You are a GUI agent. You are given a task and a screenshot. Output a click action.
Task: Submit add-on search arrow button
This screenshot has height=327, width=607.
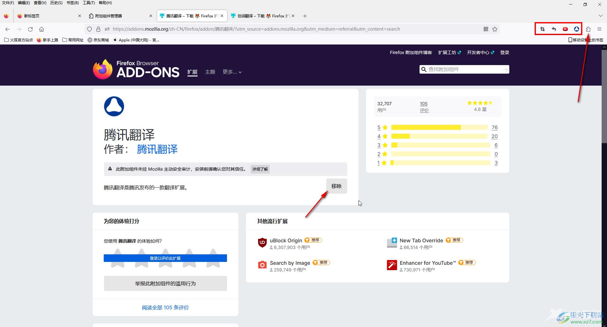click(506, 70)
